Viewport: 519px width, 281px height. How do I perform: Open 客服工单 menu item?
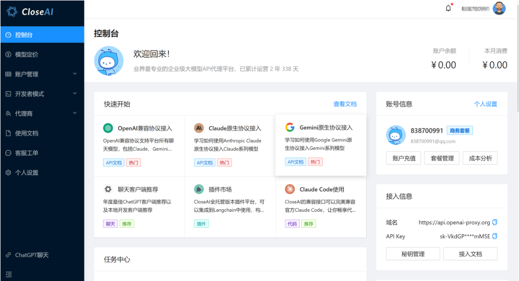[42, 153]
